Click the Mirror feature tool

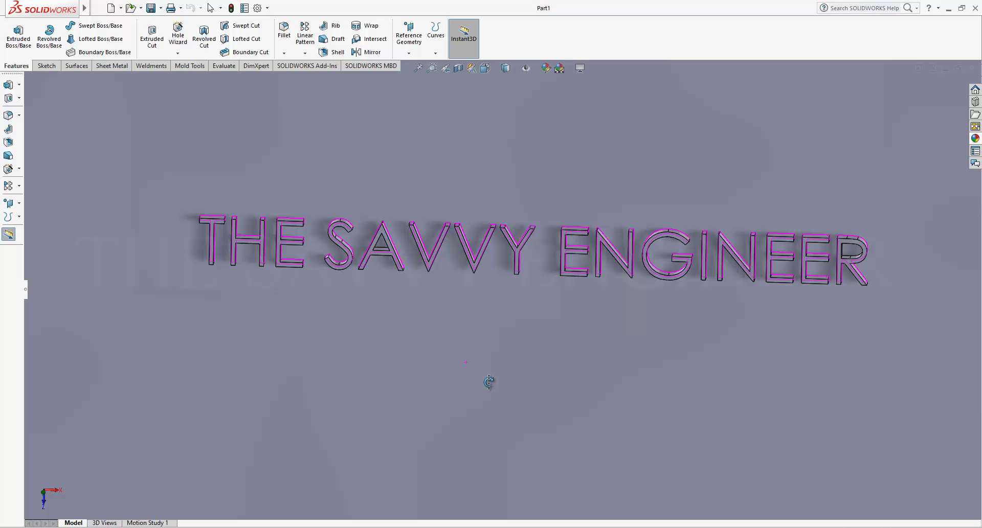point(366,52)
